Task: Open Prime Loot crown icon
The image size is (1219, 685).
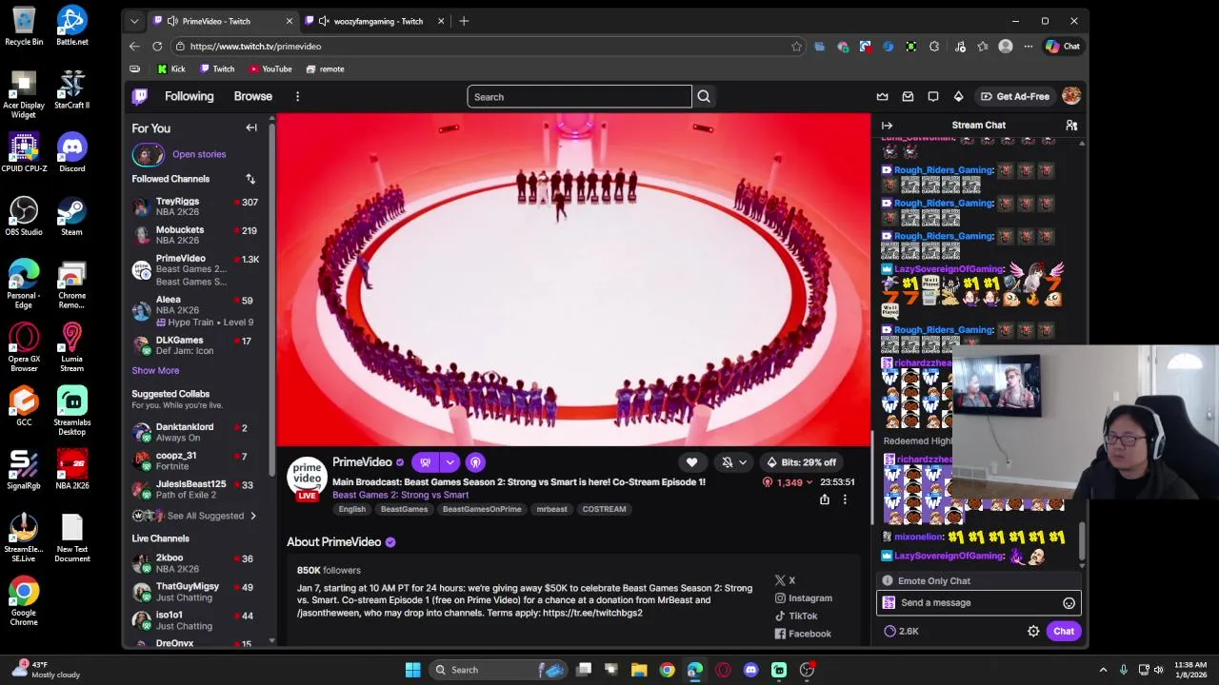Action: pyautogui.click(x=882, y=96)
